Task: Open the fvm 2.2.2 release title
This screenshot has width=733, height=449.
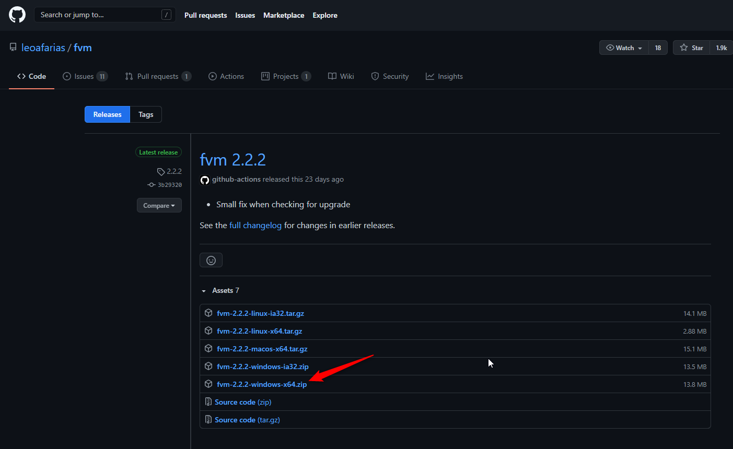Action: click(x=233, y=159)
